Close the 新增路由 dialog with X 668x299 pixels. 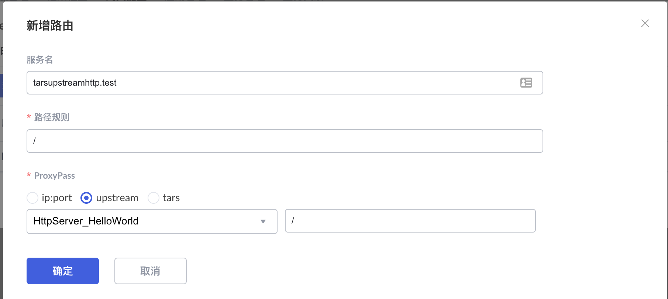coord(645,23)
